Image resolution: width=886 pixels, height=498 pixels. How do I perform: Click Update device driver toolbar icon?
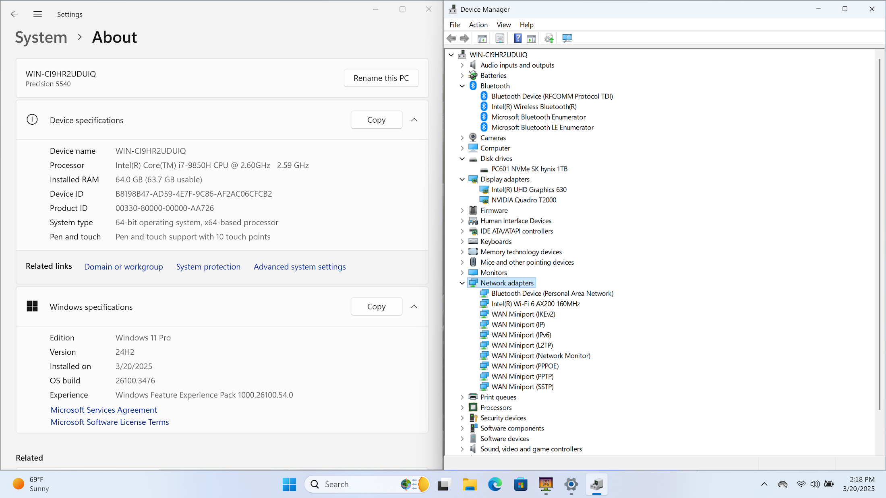point(549,38)
